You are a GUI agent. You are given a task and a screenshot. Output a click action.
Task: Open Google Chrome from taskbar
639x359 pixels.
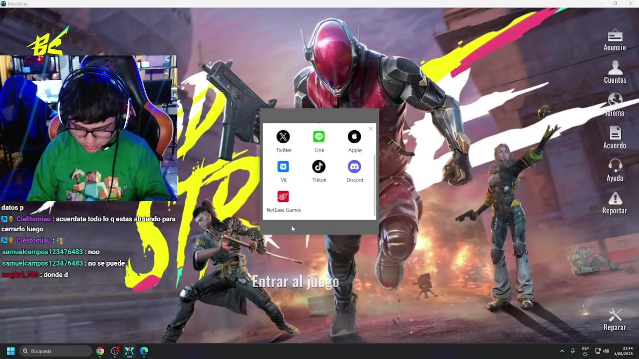(x=100, y=351)
